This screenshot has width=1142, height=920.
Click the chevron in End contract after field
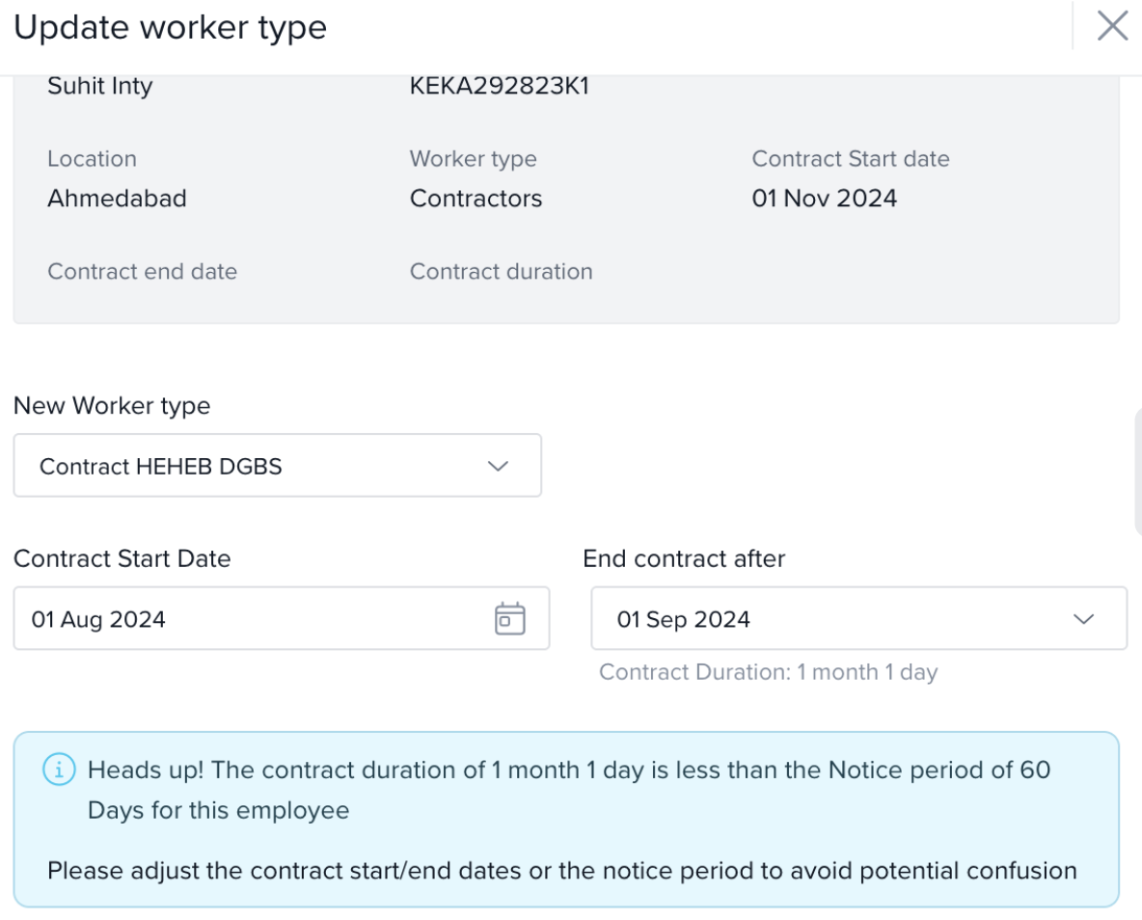[1084, 619]
